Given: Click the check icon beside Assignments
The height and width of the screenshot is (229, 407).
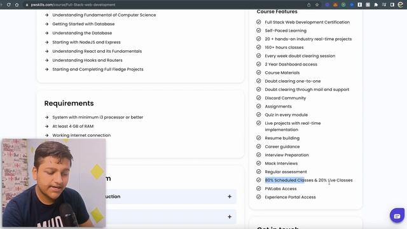Looking at the screenshot, I should [259, 106].
